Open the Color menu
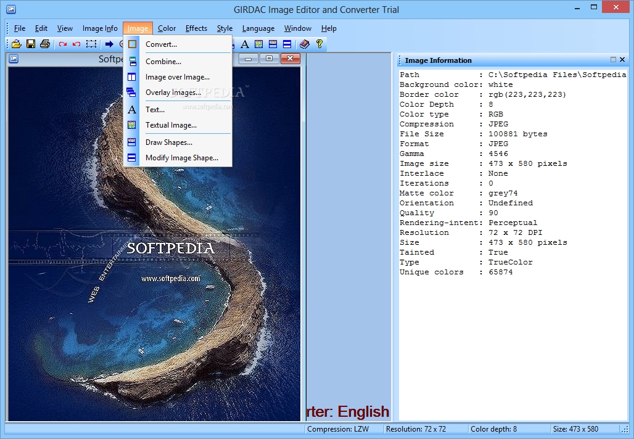 click(167, 28)
